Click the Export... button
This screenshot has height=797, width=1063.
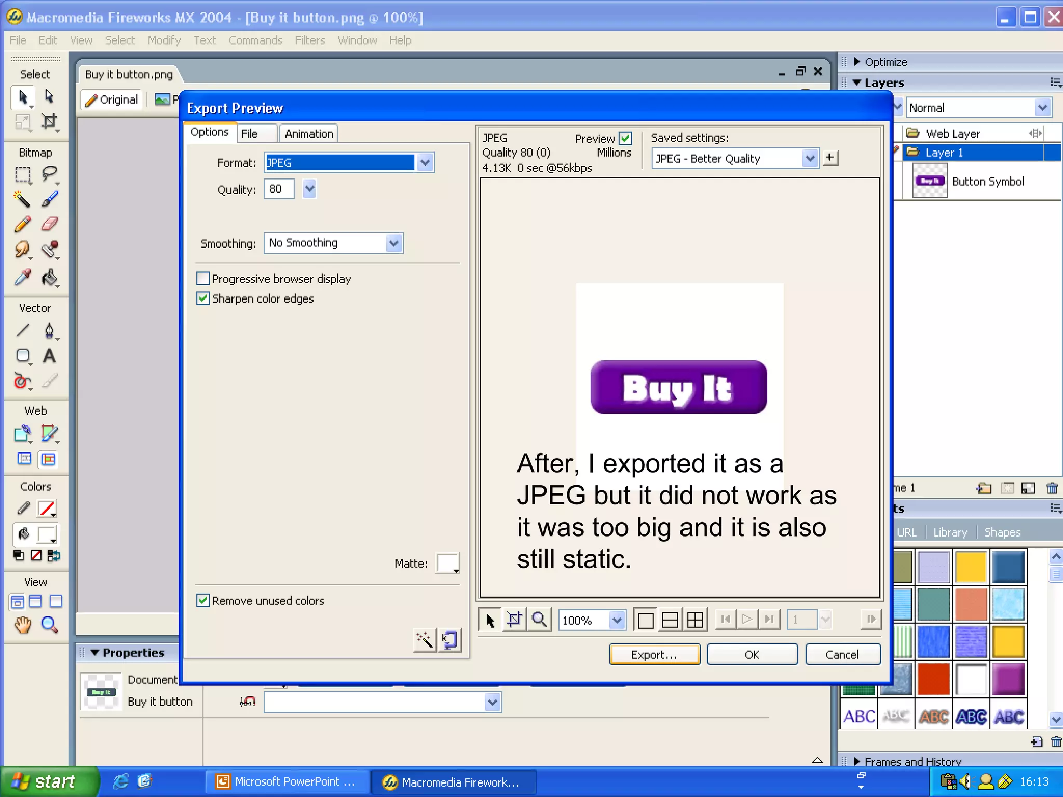coord(654,655)
